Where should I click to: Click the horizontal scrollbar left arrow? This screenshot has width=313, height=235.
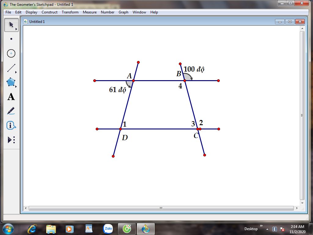point(26,208)
